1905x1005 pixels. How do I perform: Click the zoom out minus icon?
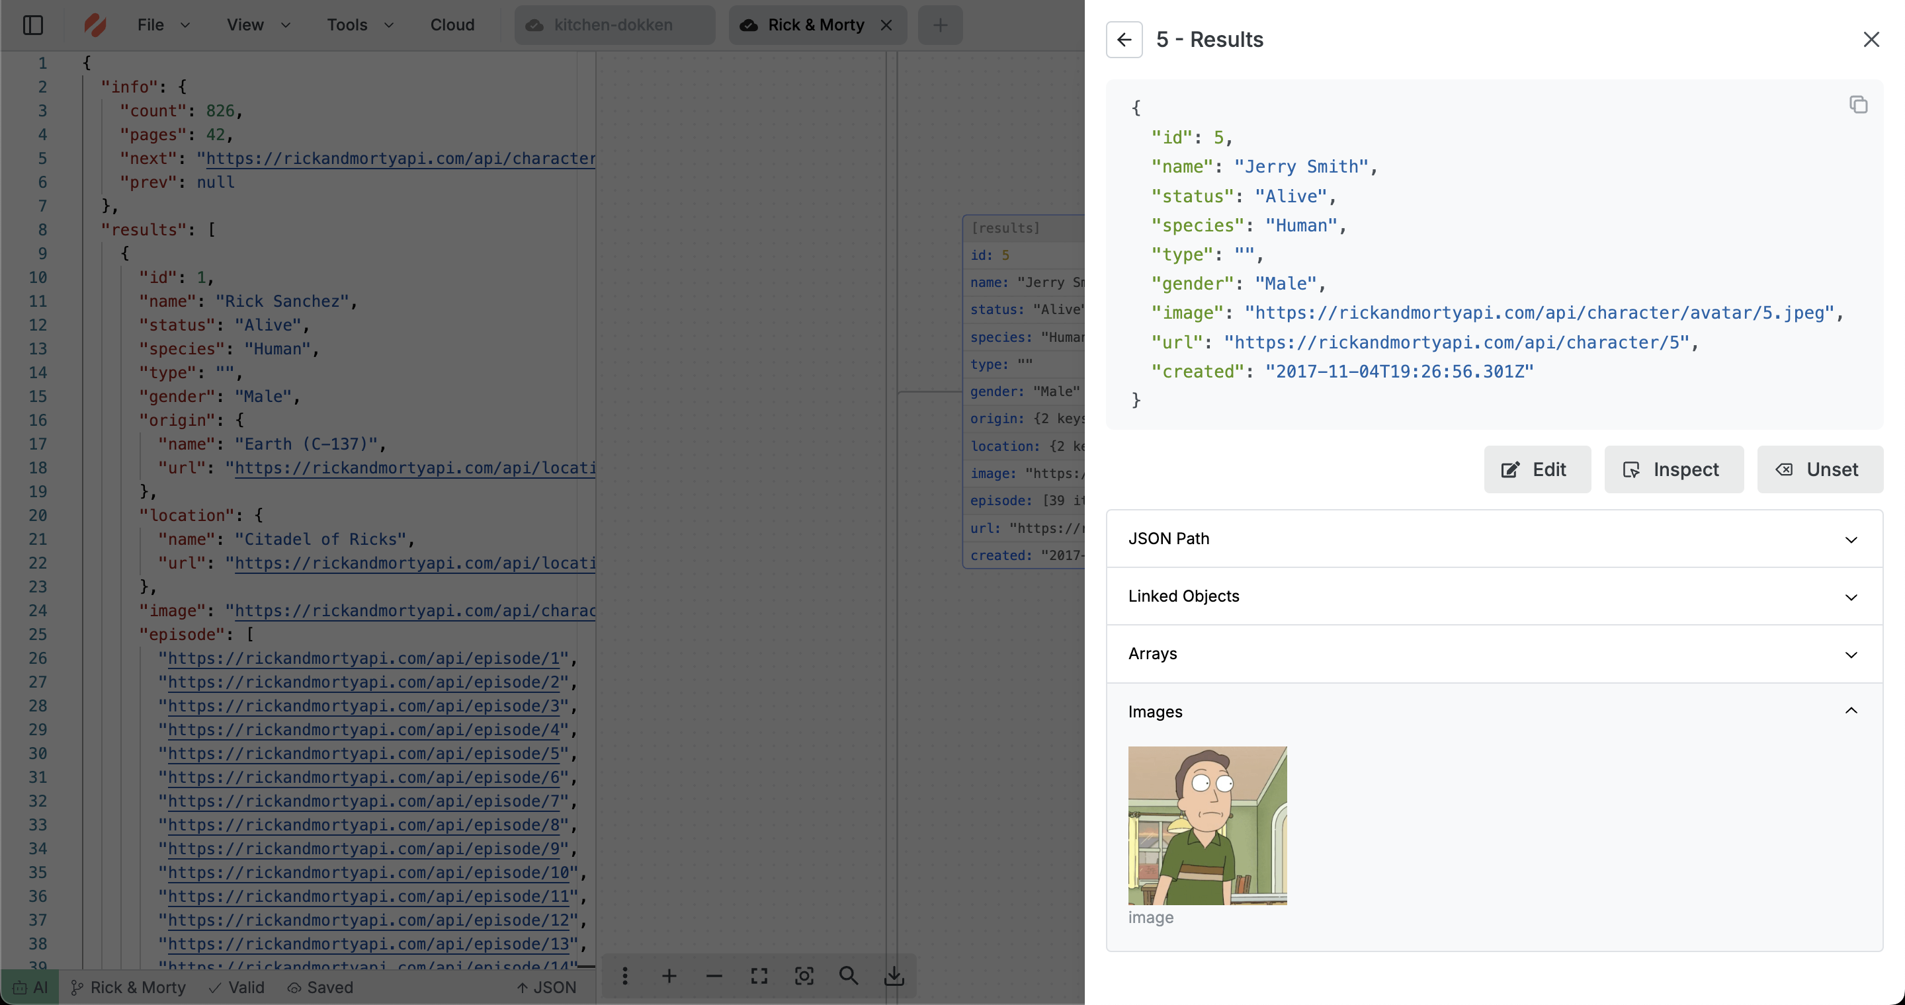coord(714,976)
